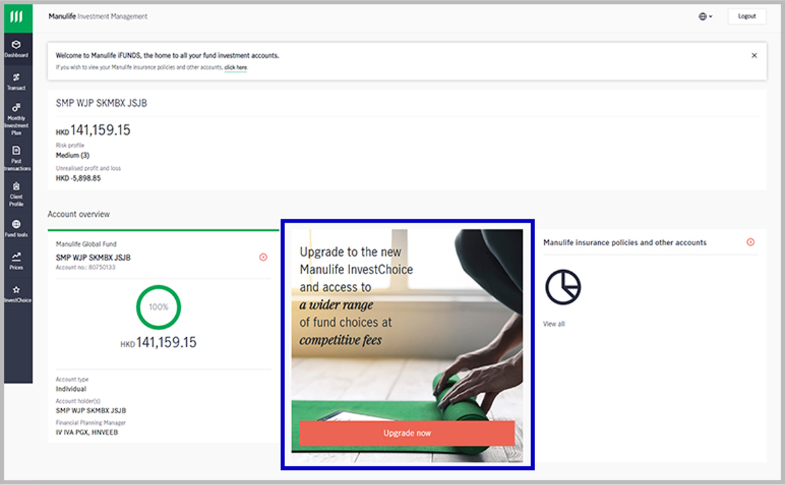Click the pie chart icon

coord(563,287)
